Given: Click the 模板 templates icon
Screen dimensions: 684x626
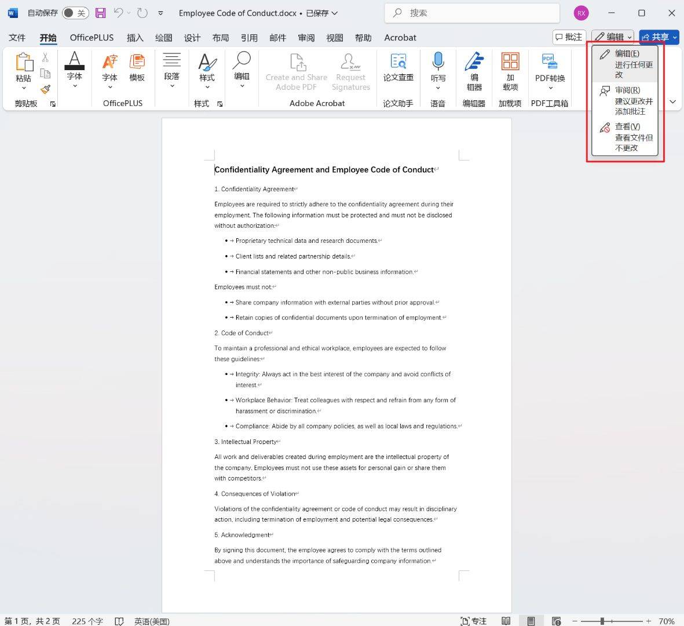Looking at the screenshot, I should point(137,68).
